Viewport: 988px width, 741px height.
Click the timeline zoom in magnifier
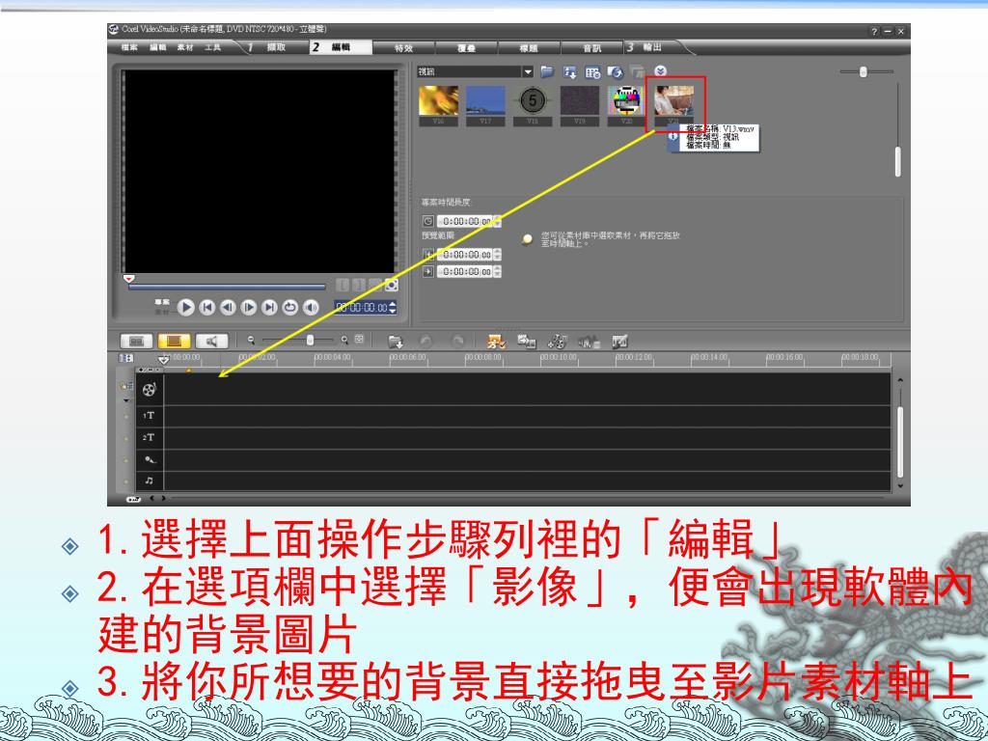(344, 341)
